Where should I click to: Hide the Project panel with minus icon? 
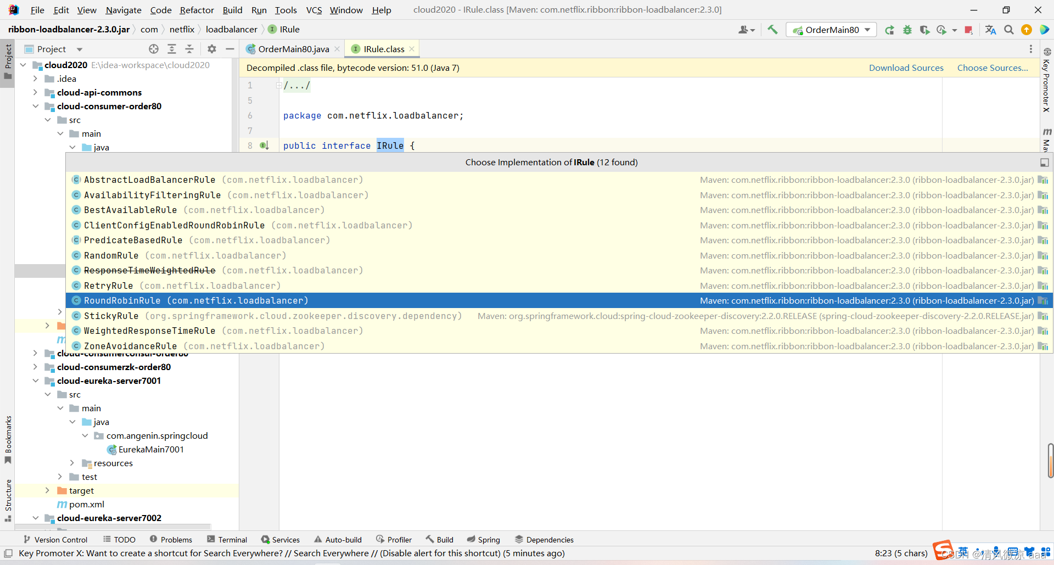tap(230, 49)
